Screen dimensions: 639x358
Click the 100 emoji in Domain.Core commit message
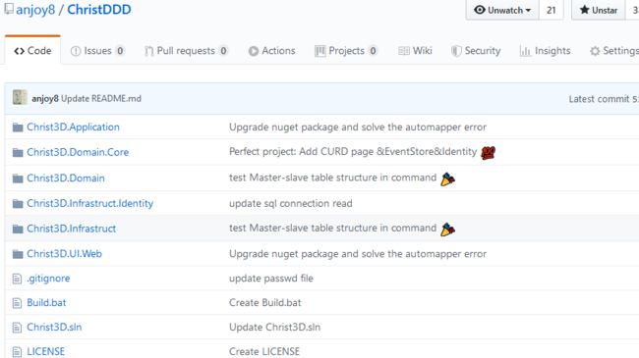(488, 153)
